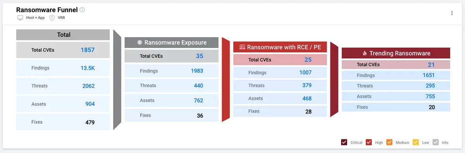The width and height of the screenshot is (465, 153).
Task: Open the 755 Assets value
Action: 430,96
